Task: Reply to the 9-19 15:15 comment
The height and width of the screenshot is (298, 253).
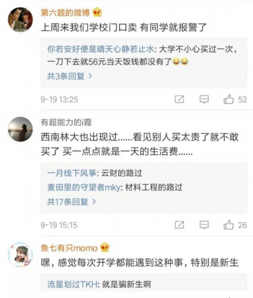Action: tap(204, 225)
